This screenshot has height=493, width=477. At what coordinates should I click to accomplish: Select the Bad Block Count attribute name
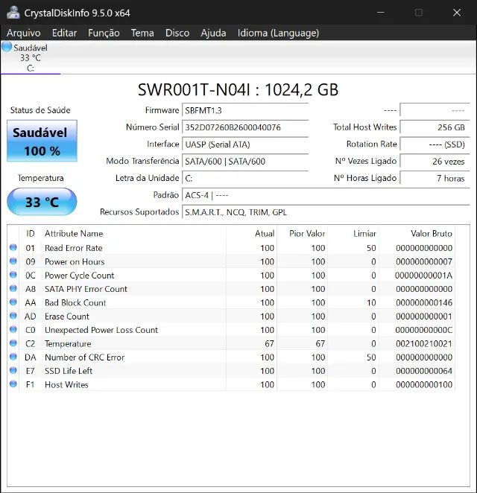75,302
